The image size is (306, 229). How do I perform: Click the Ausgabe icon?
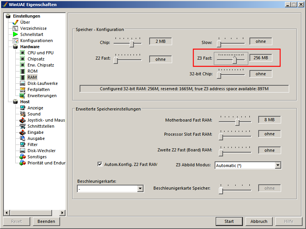23,138
